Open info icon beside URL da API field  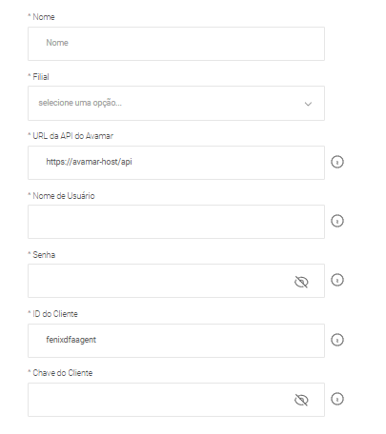pyautogui.click(x=337, y=162)
